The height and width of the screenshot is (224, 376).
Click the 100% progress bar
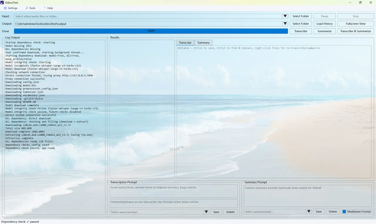click(x=151, y=31)
